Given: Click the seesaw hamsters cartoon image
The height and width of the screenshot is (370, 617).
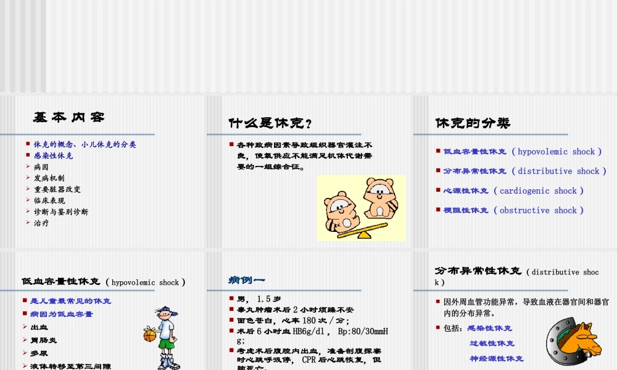Looking at the screenshot, I should pos(361,208).
